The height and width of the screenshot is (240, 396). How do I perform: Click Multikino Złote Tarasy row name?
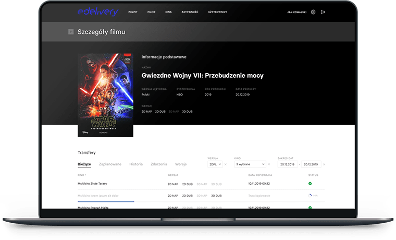point(92,184)
